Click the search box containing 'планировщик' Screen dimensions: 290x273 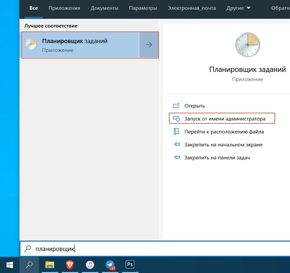(x=155, y=249)
